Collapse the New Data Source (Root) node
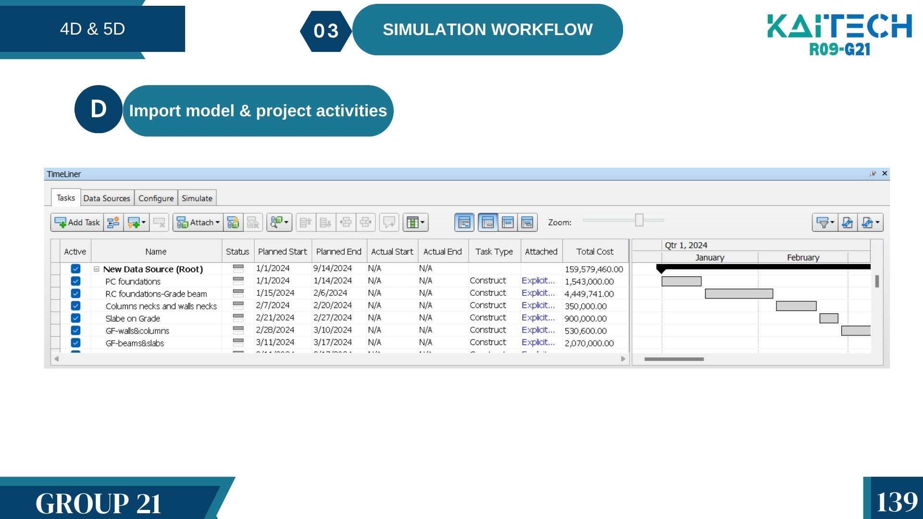The image size is (923, 519). click(97, 269)
